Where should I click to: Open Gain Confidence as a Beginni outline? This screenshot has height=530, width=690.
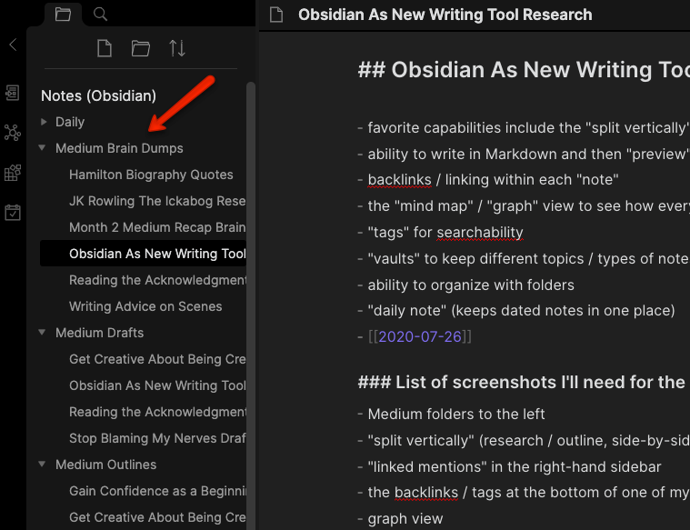(157, 491)
